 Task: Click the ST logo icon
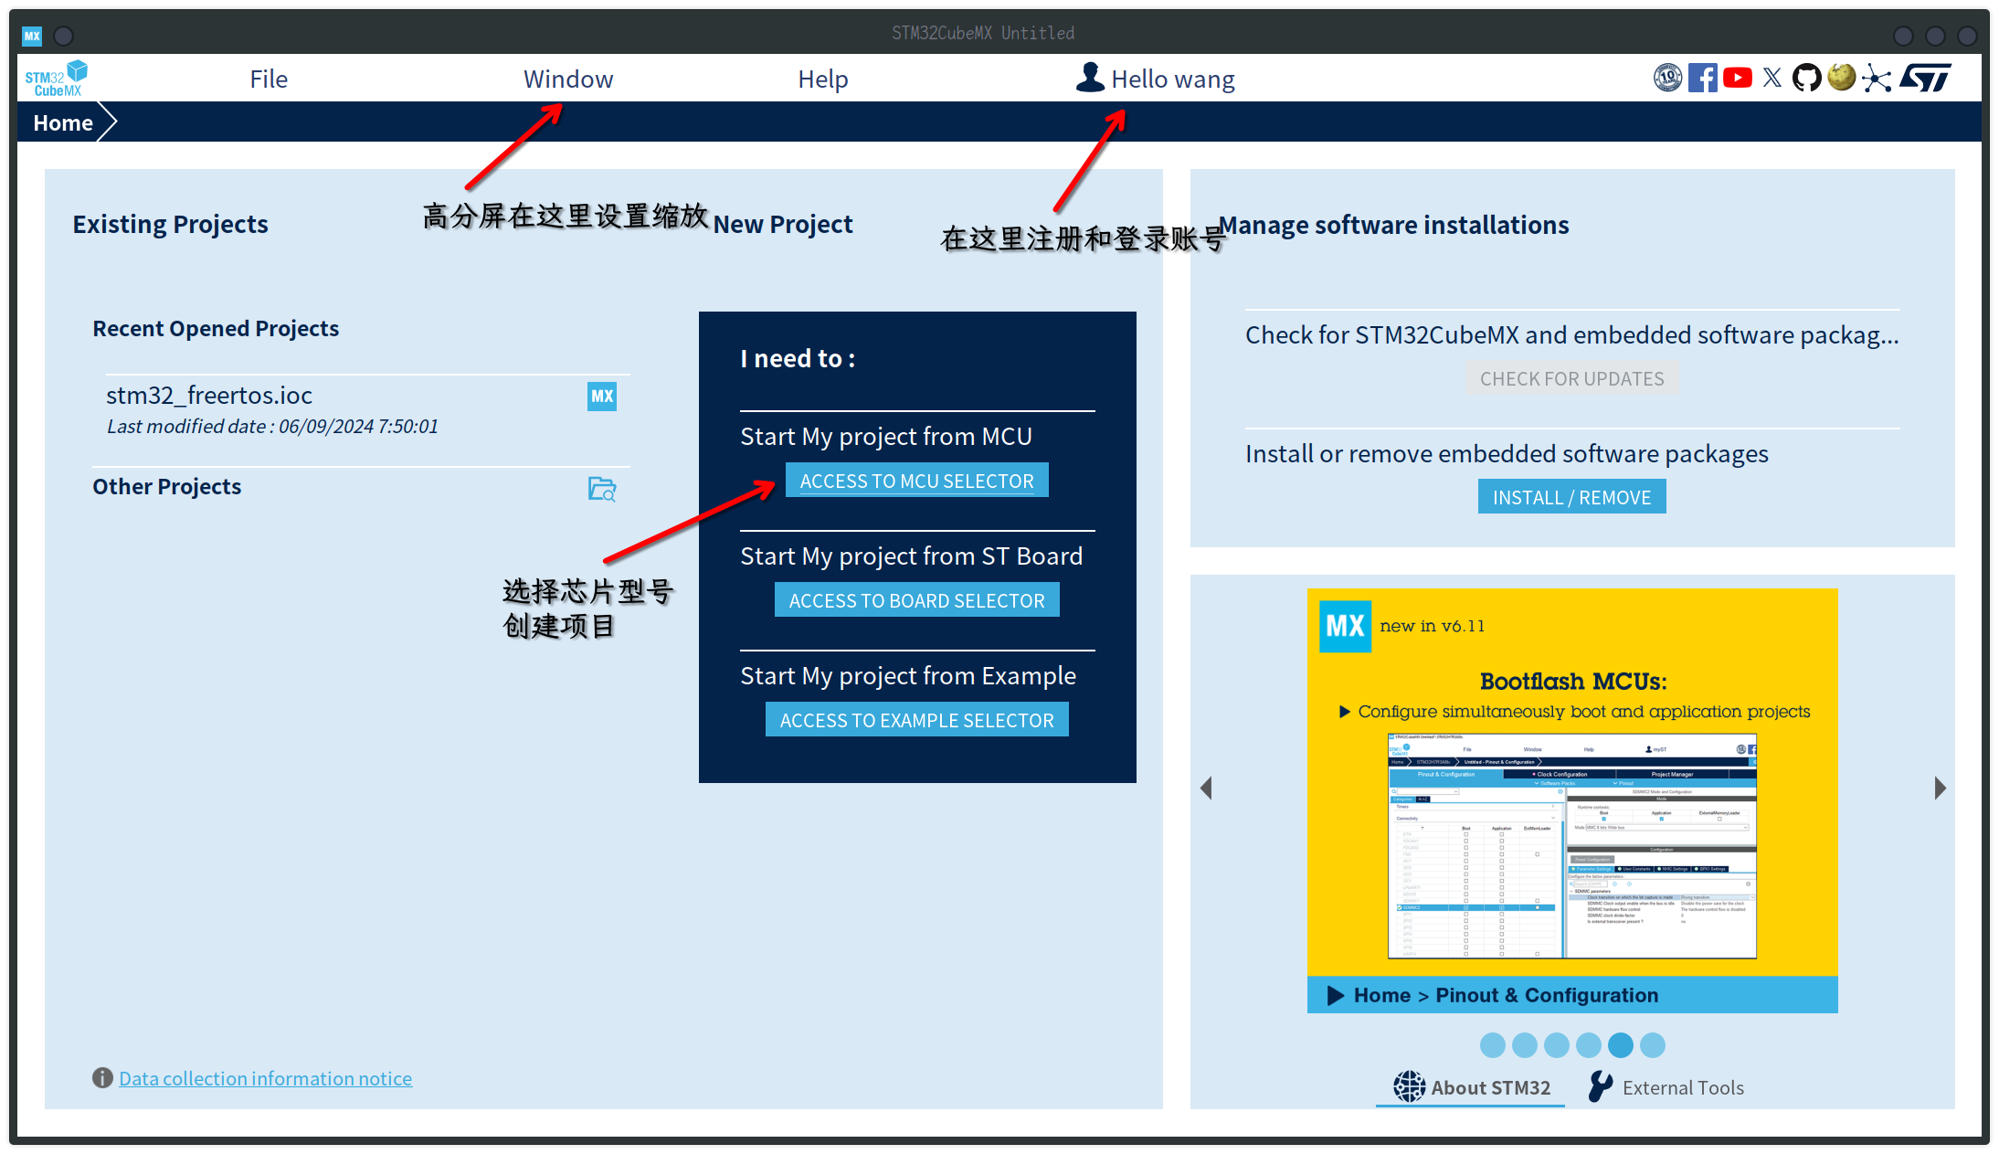tap(1926, 78)
